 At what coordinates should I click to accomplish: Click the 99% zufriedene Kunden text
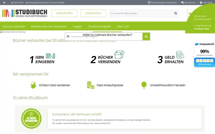205,53
